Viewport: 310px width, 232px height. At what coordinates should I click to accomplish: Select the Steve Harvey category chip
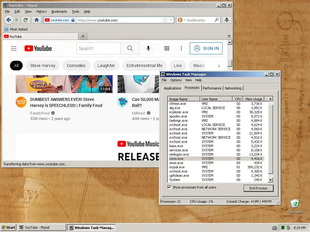43,66
